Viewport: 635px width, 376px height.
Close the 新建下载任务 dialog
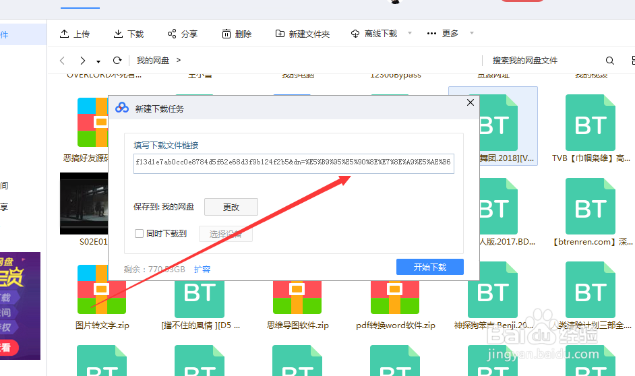470,102
